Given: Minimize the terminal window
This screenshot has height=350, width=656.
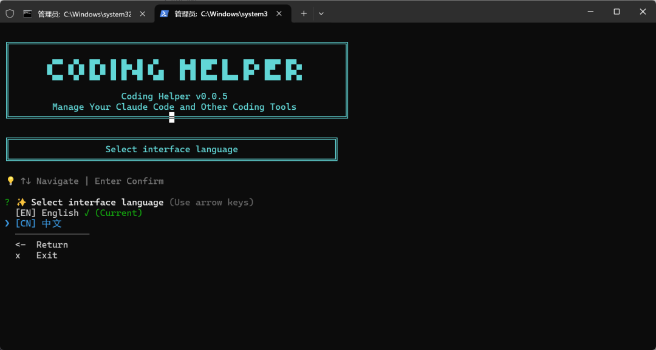Looking at the screenshot, I should (x=591, y=12).
